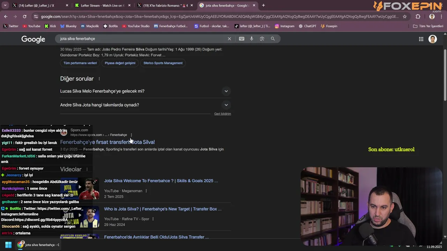Reload the current page
This screenshot has width=447, height=251.
24,16
